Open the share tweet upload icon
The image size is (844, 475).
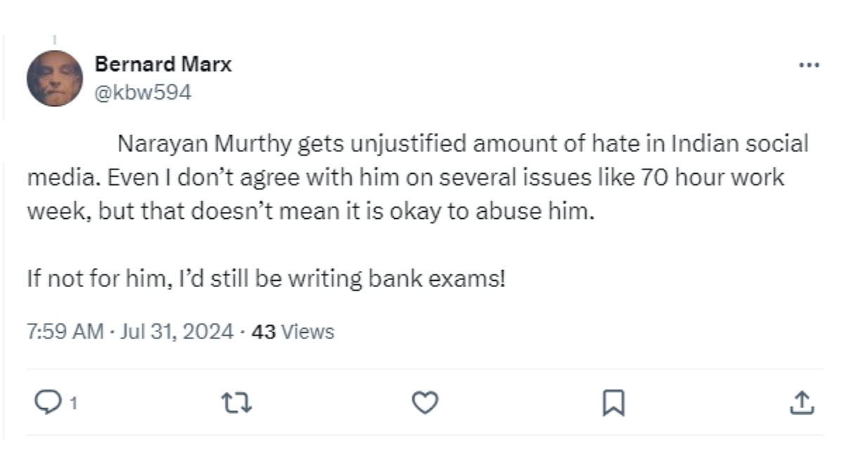point(802,403)
